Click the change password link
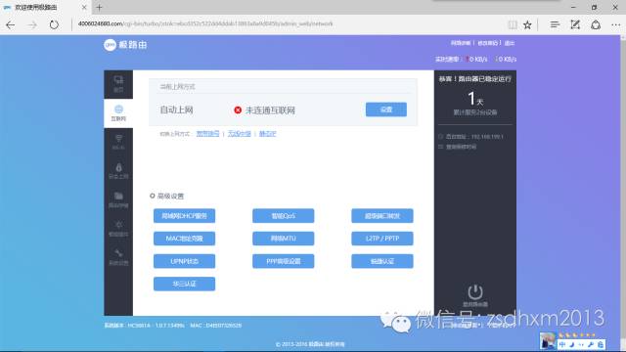The width and height of the screenshot is (626, 352). pyautogui.click(x=487, y=43)
